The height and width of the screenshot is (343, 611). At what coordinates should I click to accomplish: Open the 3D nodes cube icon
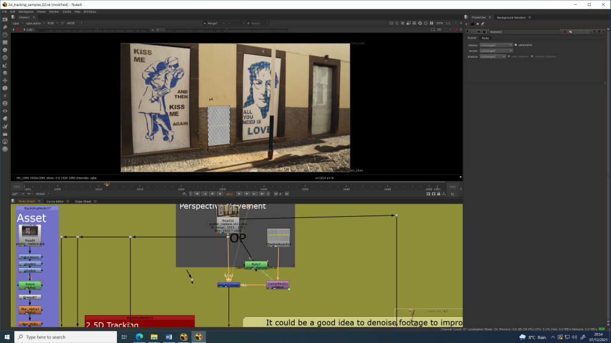pos(5,88)
